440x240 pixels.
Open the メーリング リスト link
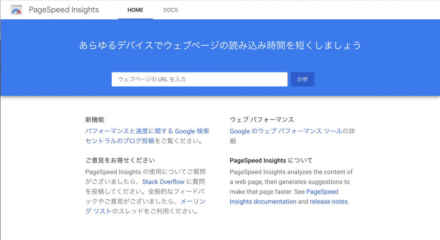tap(193, 201)
